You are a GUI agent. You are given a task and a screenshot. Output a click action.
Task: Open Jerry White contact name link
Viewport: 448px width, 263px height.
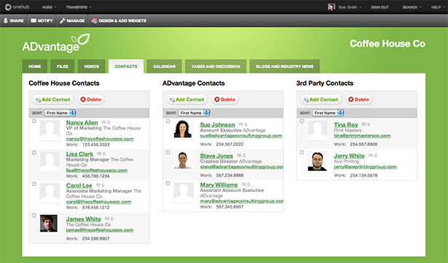pyautogui.click(x=350, y=156)
